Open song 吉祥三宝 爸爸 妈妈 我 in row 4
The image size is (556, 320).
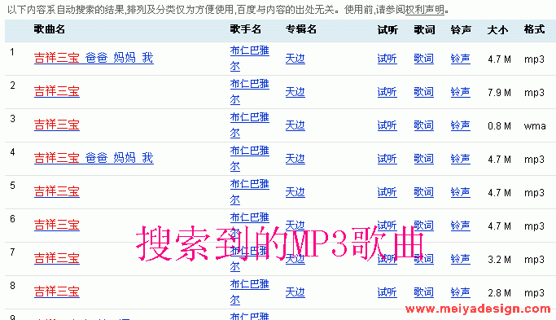coord(94,158)
